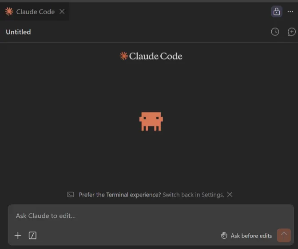Open session history clock icon
The image size is (298, 249).
tap(275, 32)
